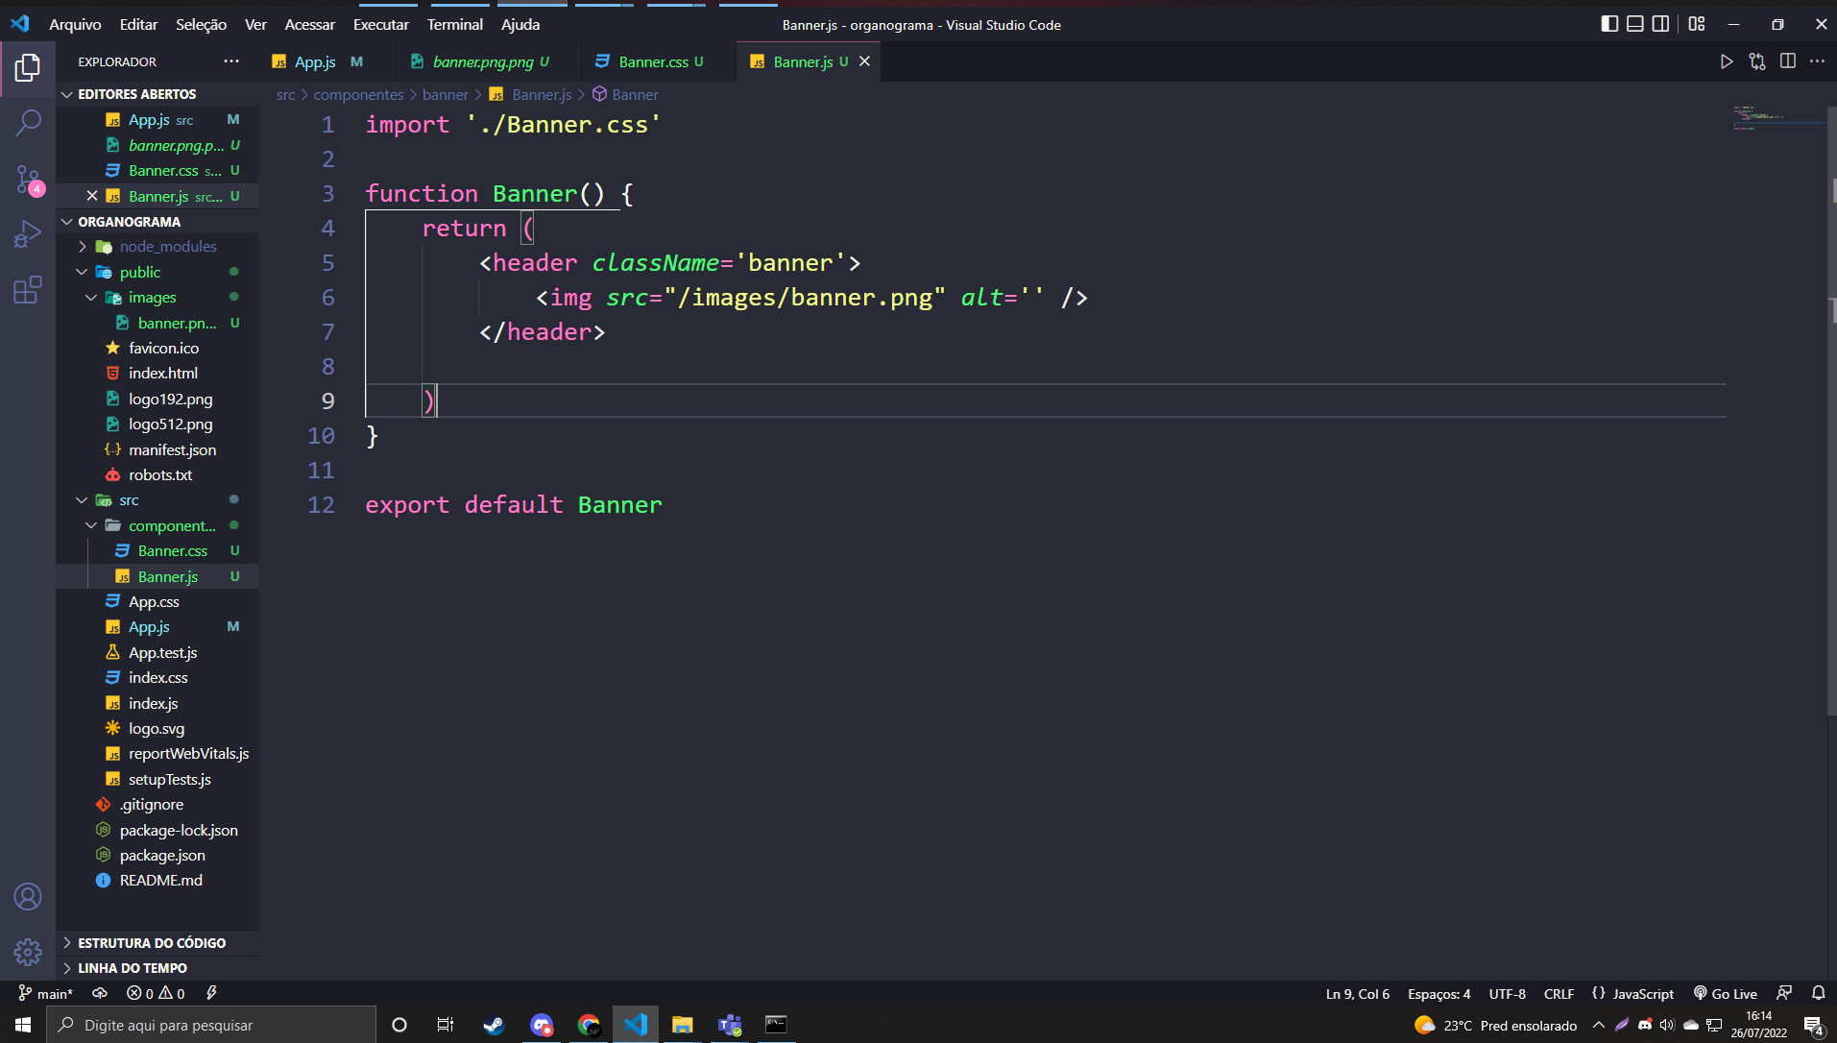This screenshot has width=1837, height=1043.
Task: Open File Explorer from taskbar
Action: click(x=682, y=1025)
